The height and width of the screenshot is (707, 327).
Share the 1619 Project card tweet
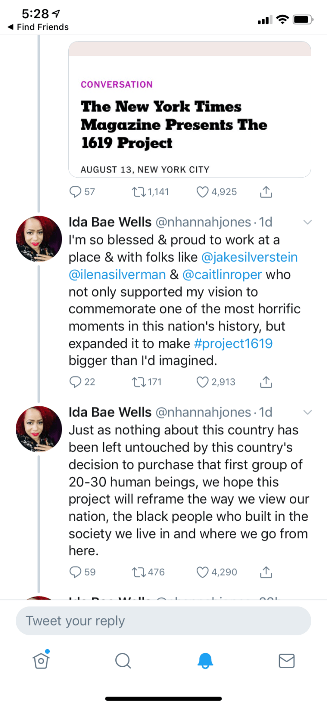pyautogui.click(x=266, y=192)
